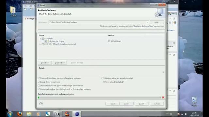Click the Eclipse icon in main window title bar
Screen dimensions: 209x117
(x=24, y=2)
